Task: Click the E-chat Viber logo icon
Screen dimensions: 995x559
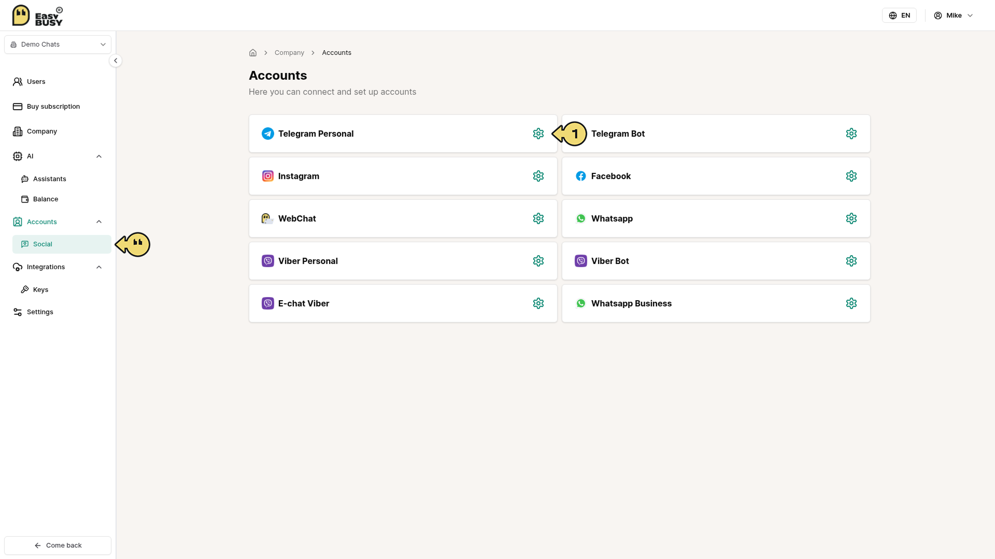Action: coord(268,303)
